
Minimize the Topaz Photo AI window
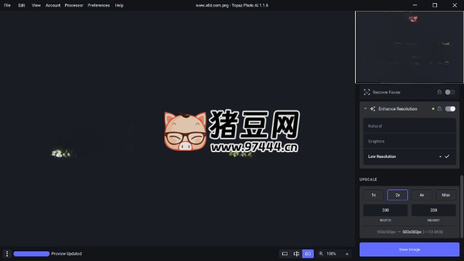(415, 5)
